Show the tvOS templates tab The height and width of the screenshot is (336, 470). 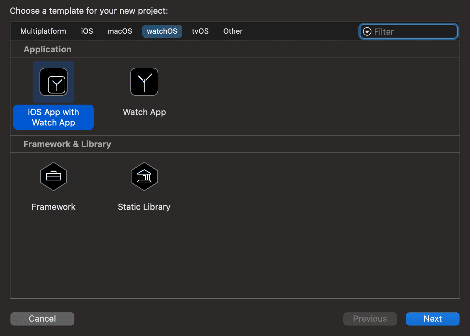pyautogui.click(x=200, y=31)
